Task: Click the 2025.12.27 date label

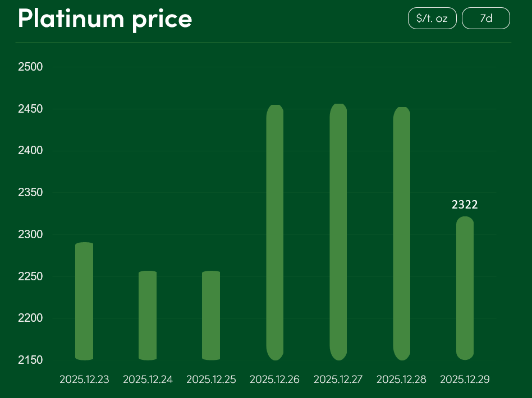Action: point(338,380)
